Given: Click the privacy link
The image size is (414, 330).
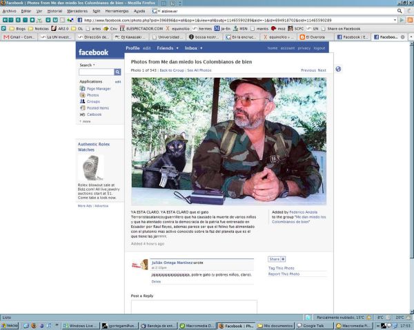Looking at the screenshot, I should (x=304, y=48).
